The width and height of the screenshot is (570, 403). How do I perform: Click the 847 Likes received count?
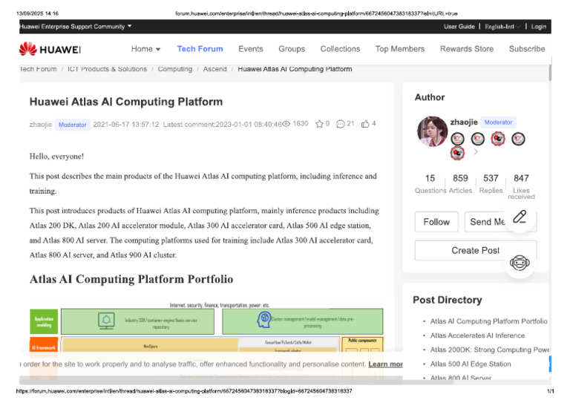point(521,186)
